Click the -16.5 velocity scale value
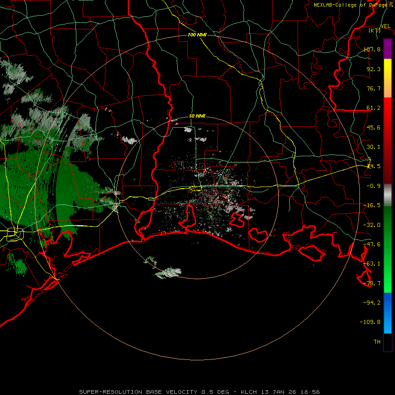 click(x=372, y=205)
